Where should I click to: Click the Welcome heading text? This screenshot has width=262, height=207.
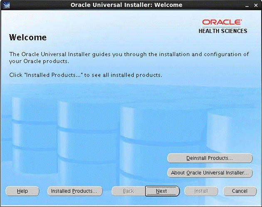click(28, 37)
